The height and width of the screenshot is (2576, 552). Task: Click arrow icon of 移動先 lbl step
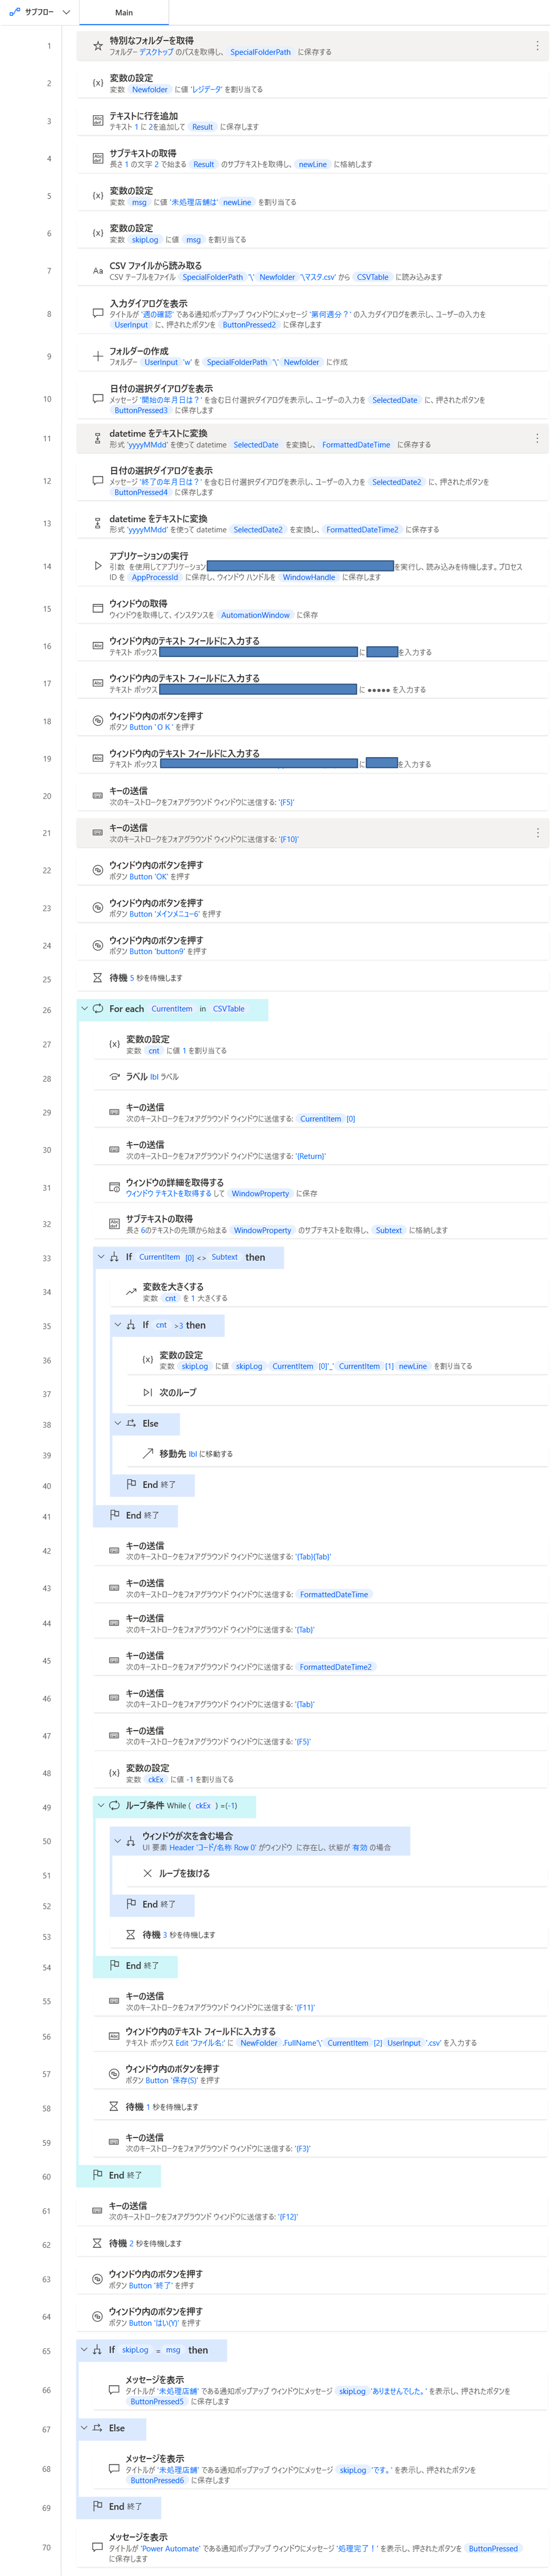[x=148, y=1453]
